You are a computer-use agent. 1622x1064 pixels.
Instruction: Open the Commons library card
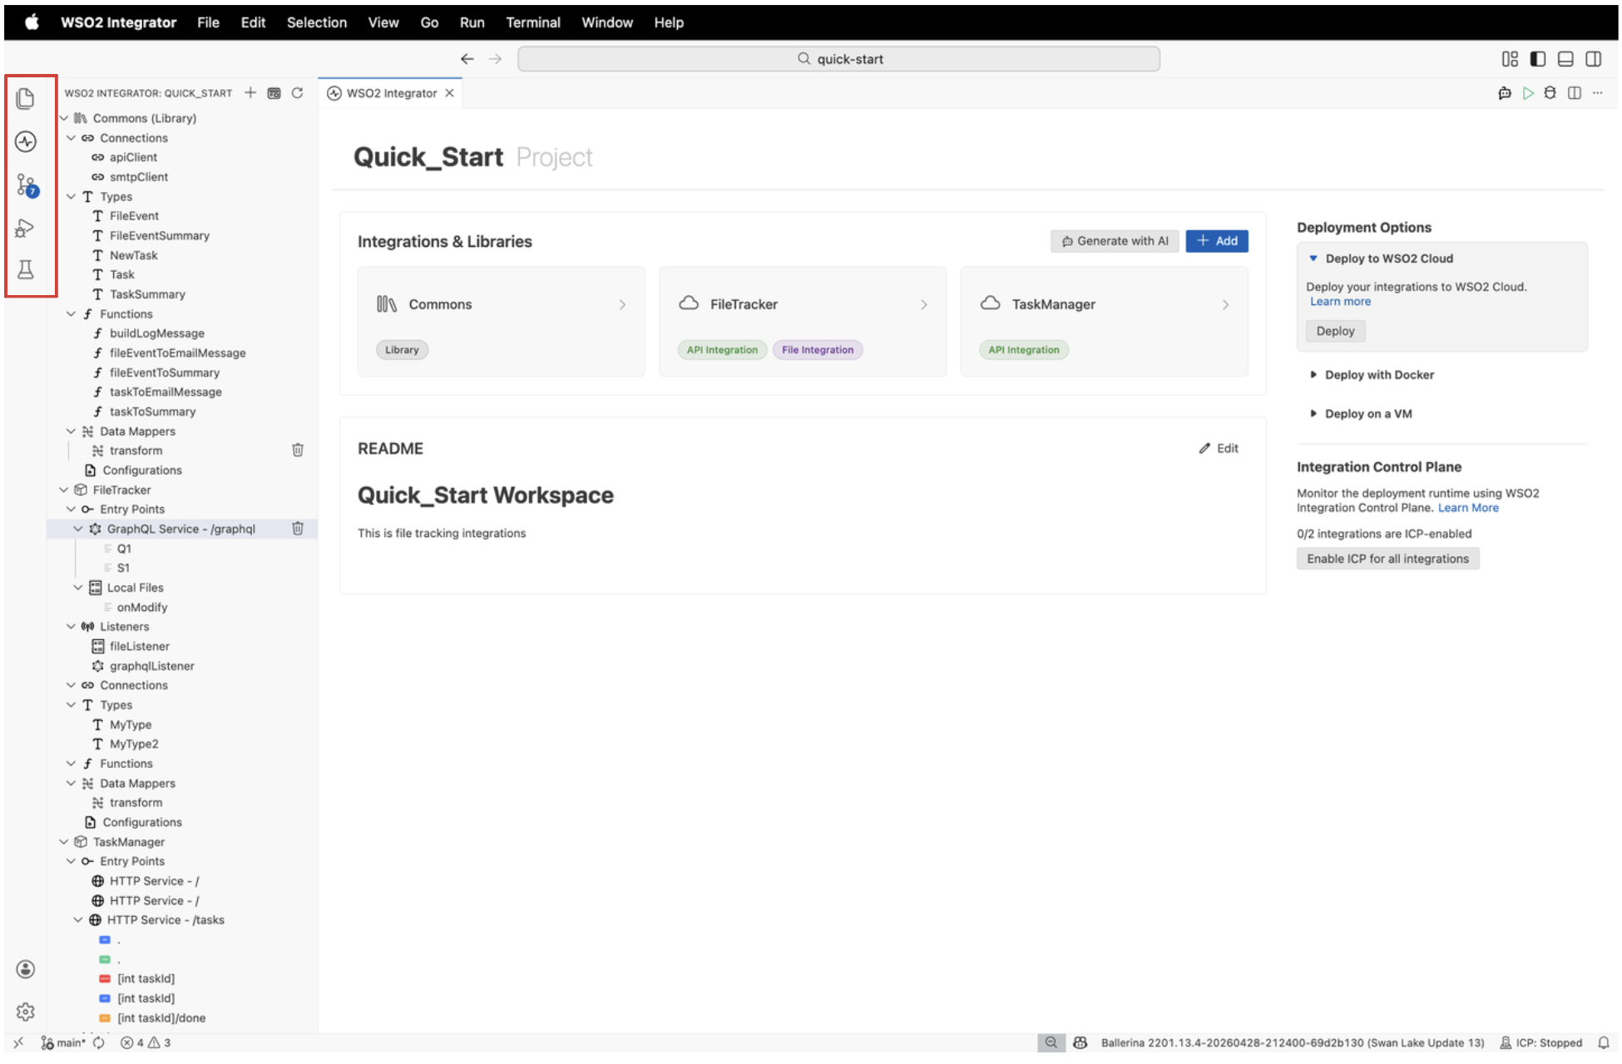pos(502,322)
